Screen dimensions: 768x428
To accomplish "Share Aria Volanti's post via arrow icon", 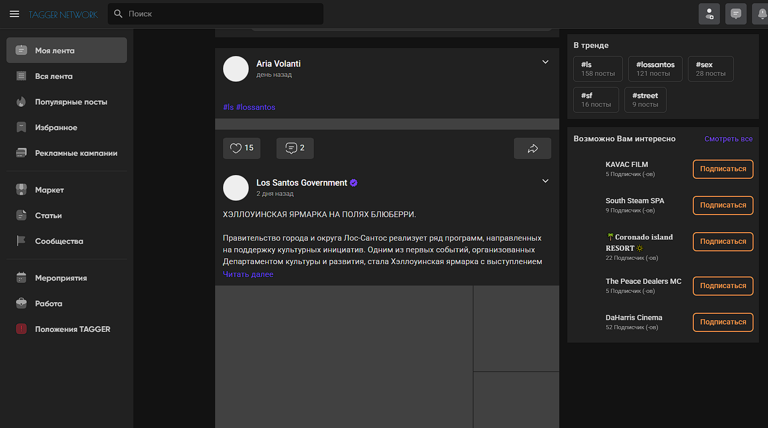I will 532,148.
